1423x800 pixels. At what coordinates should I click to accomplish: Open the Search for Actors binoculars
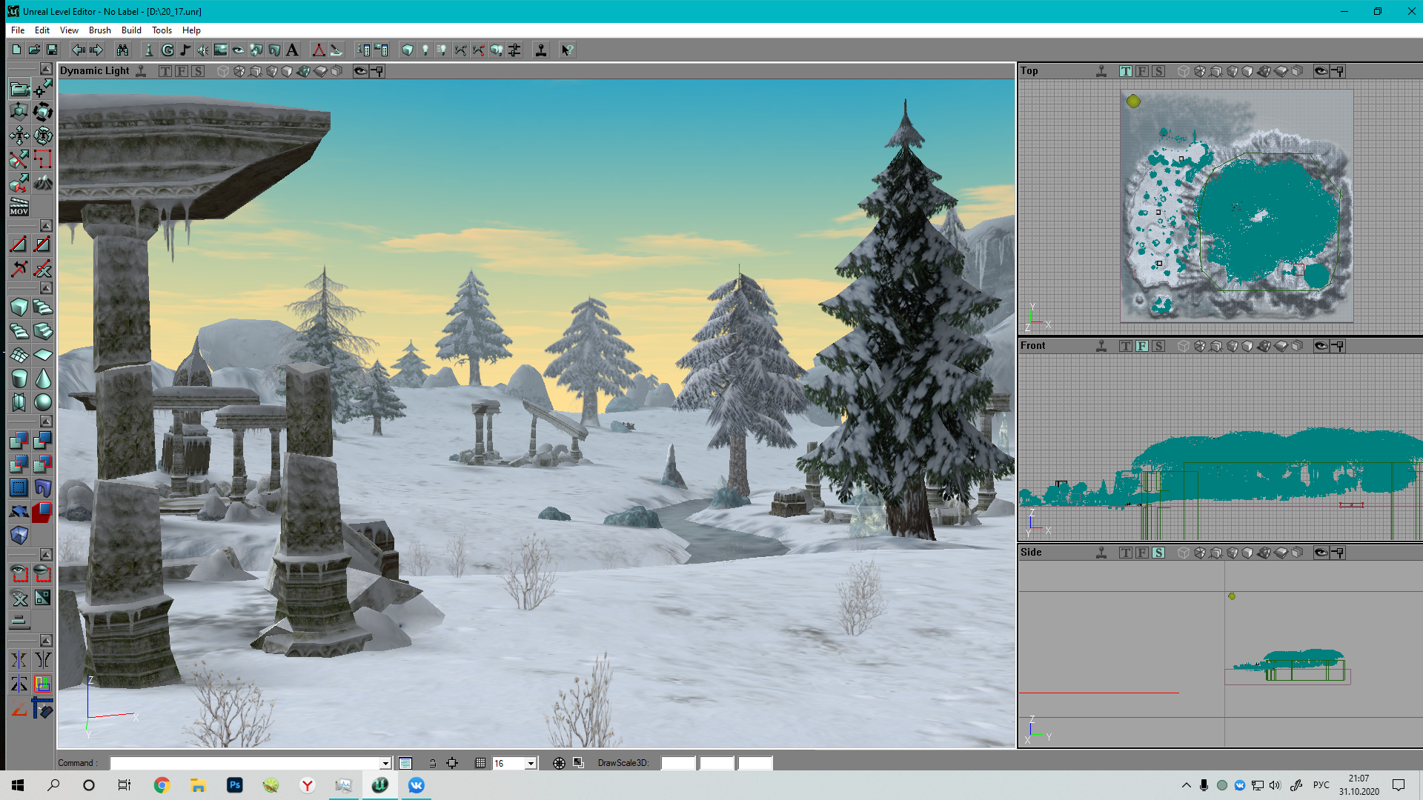(122, 50)
